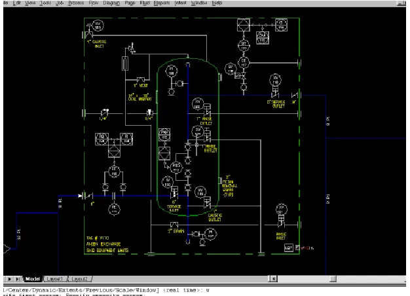The width and height of the screenshot is (410, 296).
Task: Select the SKID EQUIPMENT LIMITS label
Action: 107,251
